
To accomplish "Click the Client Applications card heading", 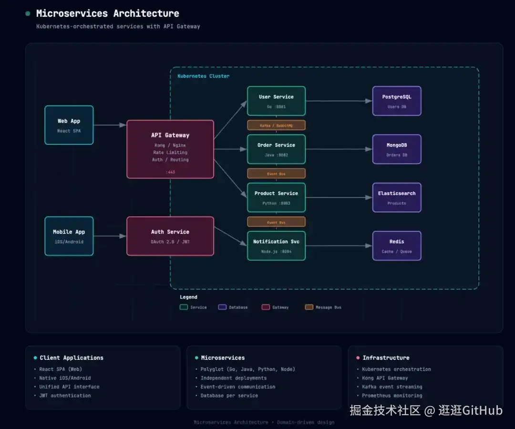I will point(72,358).
